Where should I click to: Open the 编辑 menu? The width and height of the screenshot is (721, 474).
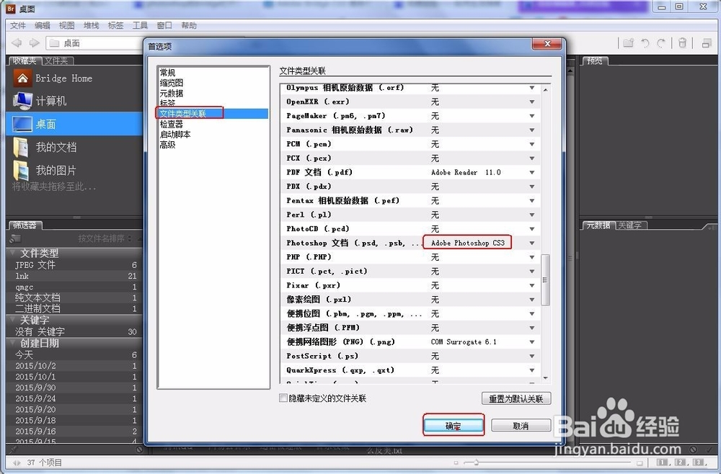(43, 25)
